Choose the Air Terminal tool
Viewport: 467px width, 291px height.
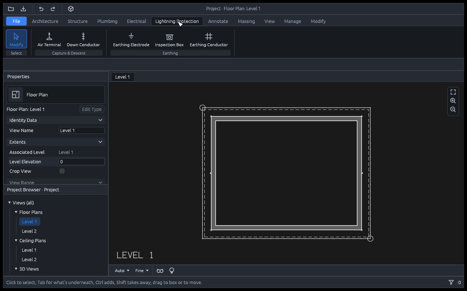[x=49, y=39]
